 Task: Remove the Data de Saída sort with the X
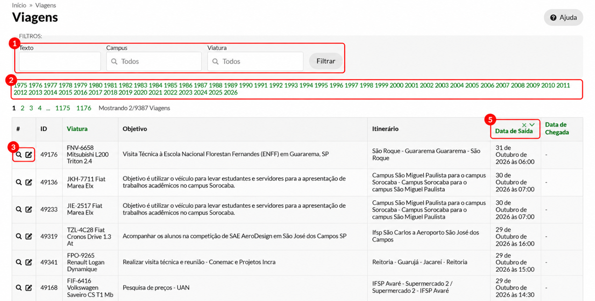(524, 125)
